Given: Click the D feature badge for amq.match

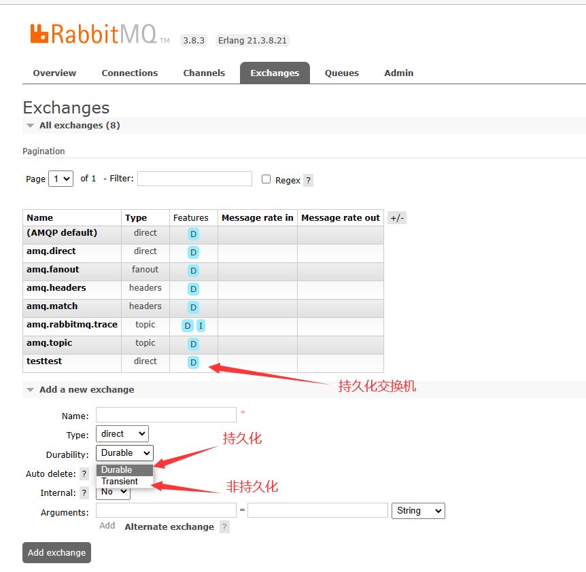Looking at the screenshot, I should click(193, 307).
